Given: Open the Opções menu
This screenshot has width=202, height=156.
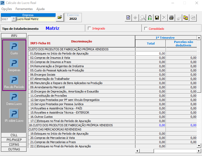Looking at the screenshot, I should coord(7,9).
